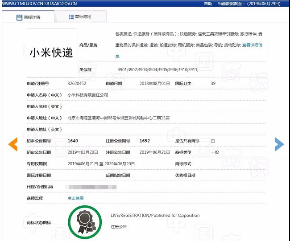
Task: Click the 商标详情 tab document icon
Action: tap(19, 17)
